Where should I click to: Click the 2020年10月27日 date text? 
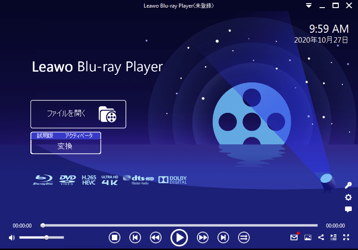point(321,40)
